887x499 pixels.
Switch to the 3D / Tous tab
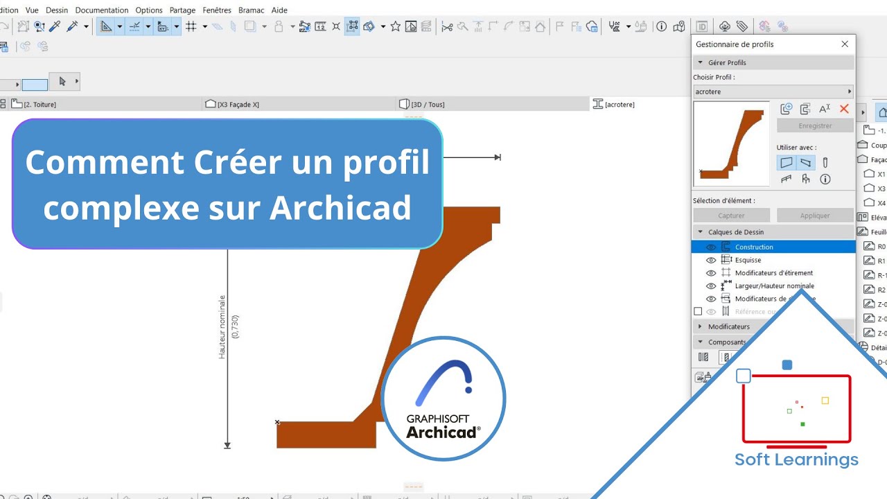click(x=492, y=104)
